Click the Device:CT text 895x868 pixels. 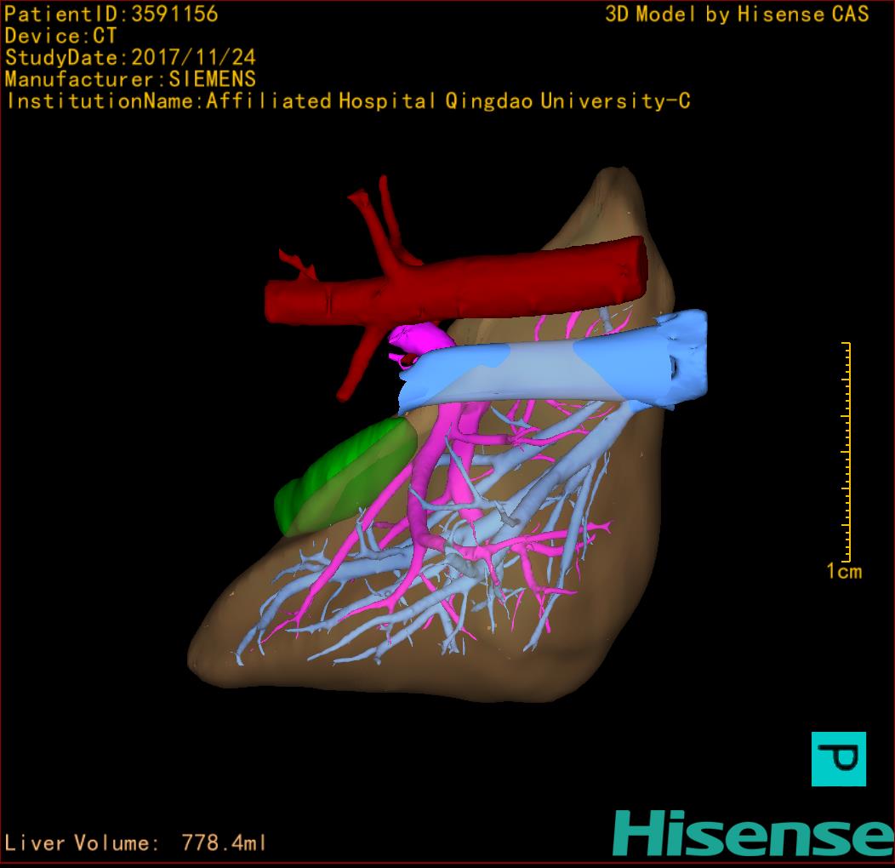(60, 36)
